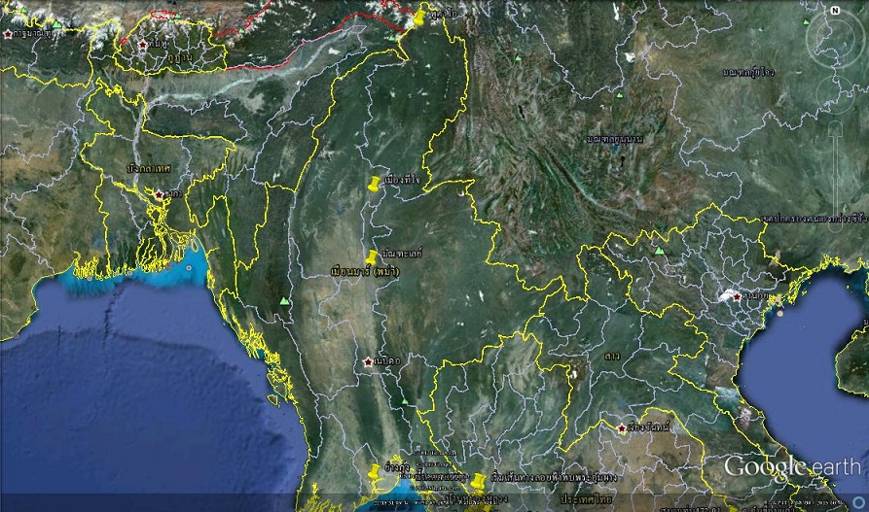Click the red star capital marker at ธากา
Image resolution: width=869 pixels, height=512 pixels.
coord(159,195)
